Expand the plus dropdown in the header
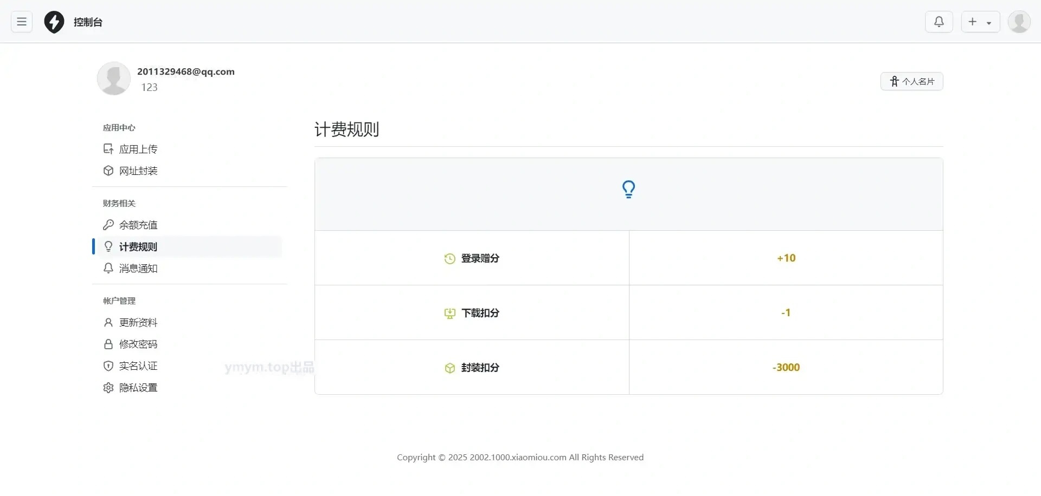The image size is (1041, 496). pos(980,22)
